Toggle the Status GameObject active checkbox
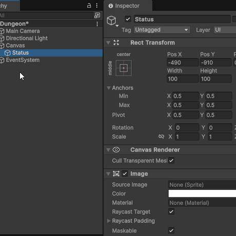 click(128, 19)
